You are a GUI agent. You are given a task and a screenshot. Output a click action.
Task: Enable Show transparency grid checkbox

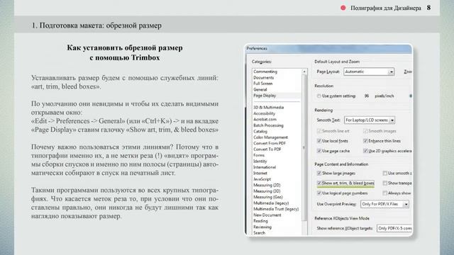coord(384,183)
